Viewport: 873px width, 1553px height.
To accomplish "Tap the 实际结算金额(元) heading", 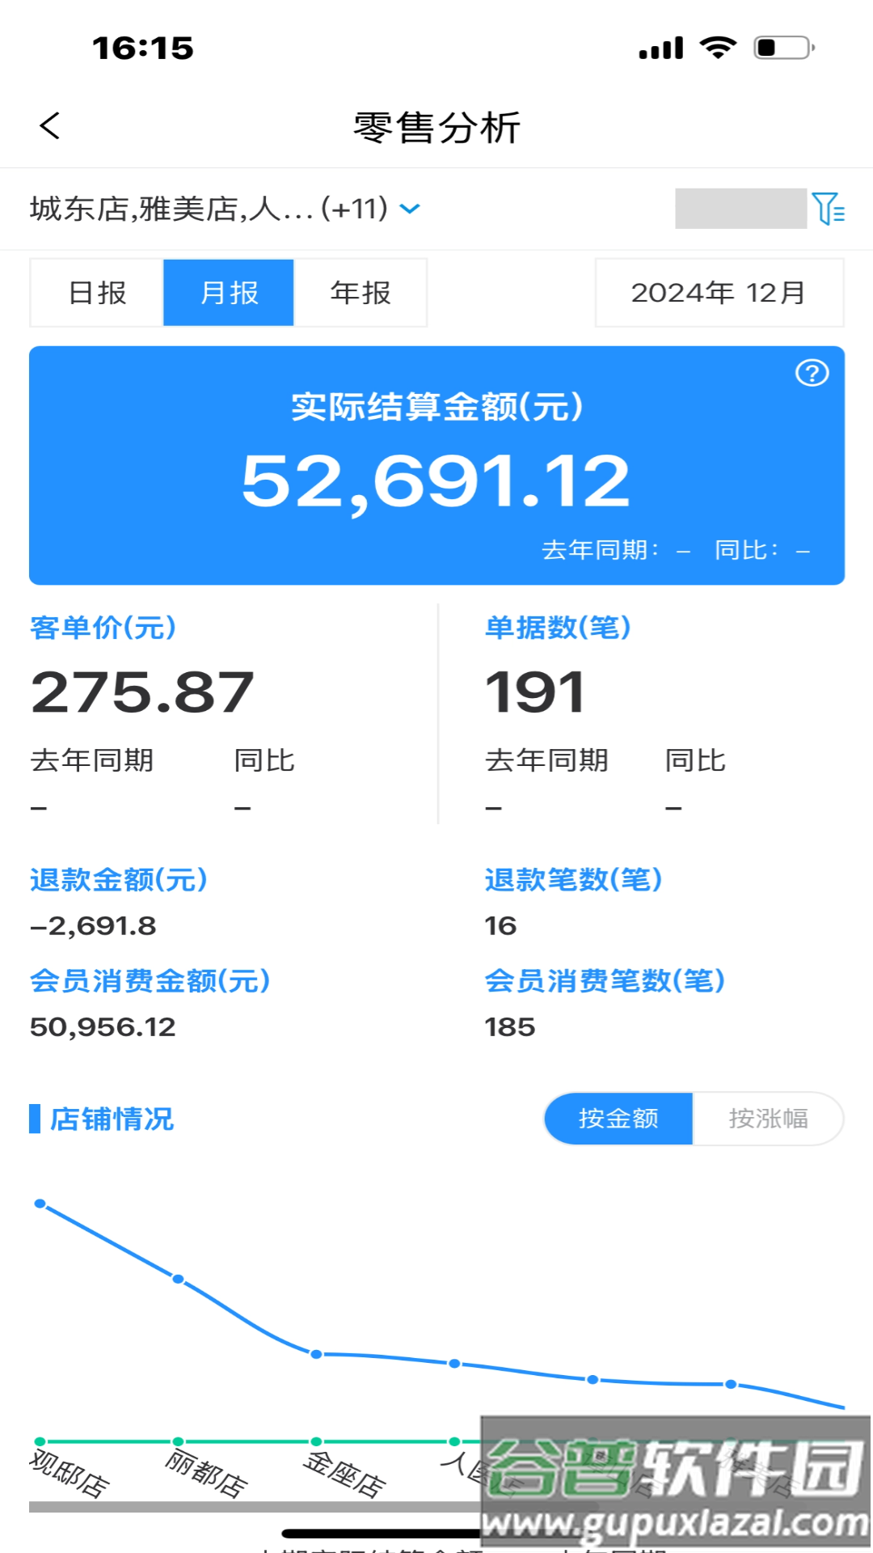I will [437, 406].
